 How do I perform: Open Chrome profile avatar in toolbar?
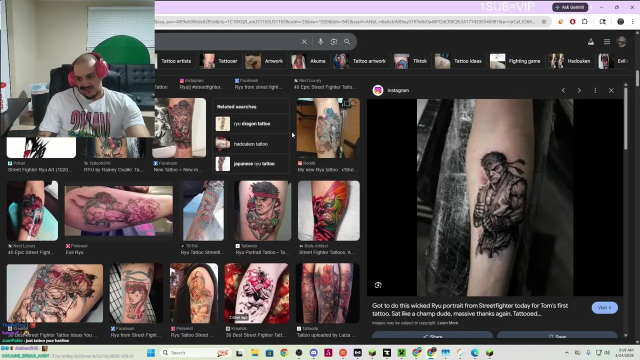(620, 21)
